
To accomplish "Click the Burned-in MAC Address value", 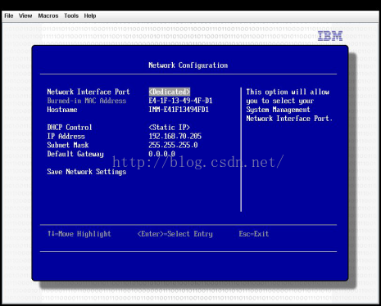I will point(180,101).
